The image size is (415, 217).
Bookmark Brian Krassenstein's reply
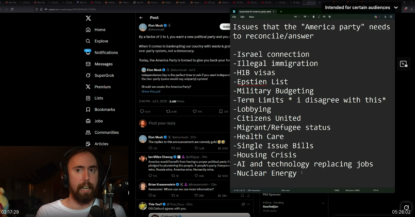242,195
